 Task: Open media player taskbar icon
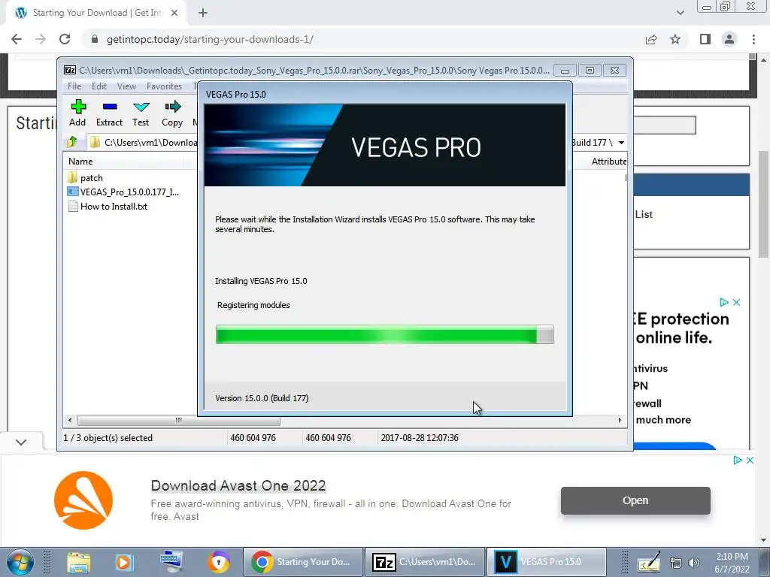(x=124, y=562)
